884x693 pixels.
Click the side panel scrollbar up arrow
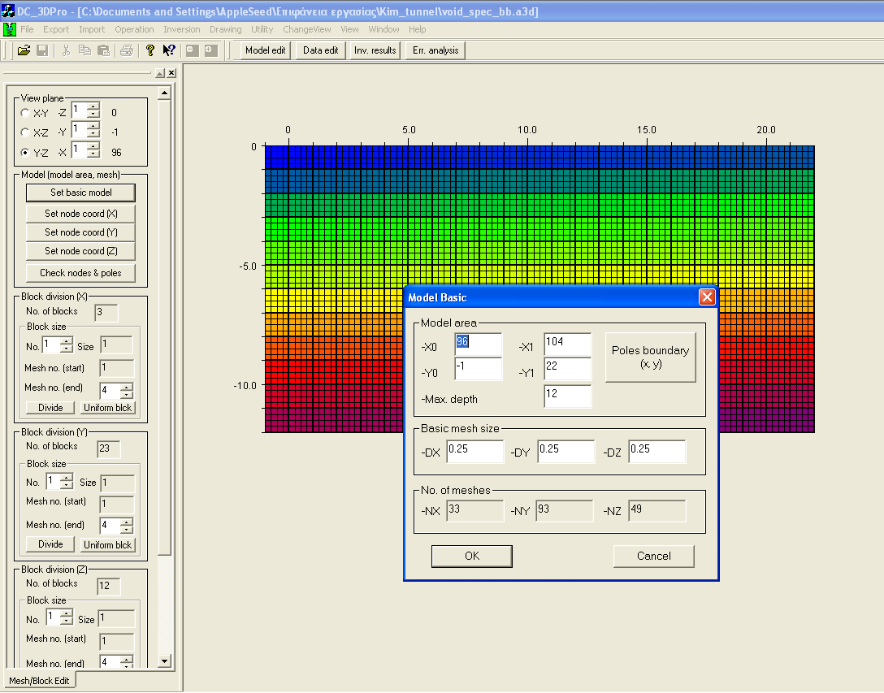click(x=164, y=93)
